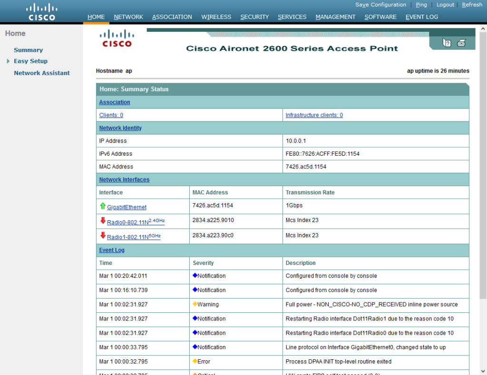Viewport: 487px width, 375px height.
Task: Open the HOME menu tab
Action: (96, 17)
